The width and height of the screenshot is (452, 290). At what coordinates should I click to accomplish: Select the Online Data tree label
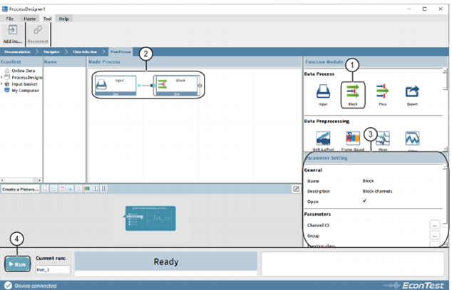pos(24,71)
